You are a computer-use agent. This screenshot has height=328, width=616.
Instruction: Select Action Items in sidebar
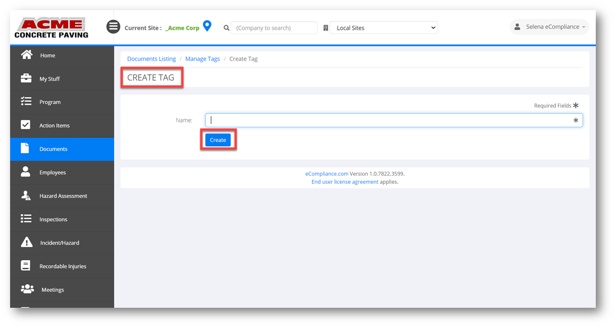pyautogui.click(x=62, y=125)
